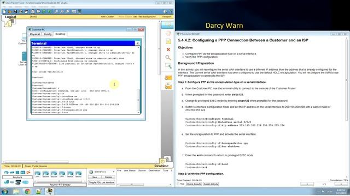Click the Reset Activity button
Screen dimensions: 350x196
(x=211, y=184)
